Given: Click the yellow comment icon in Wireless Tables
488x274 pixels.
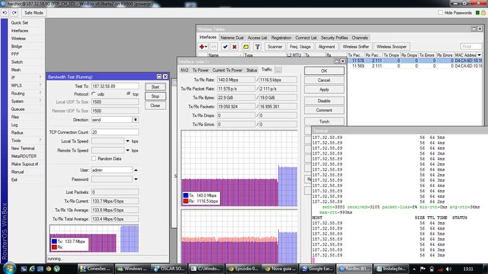Looking at the screenshot, I should [x=246, y=46].
